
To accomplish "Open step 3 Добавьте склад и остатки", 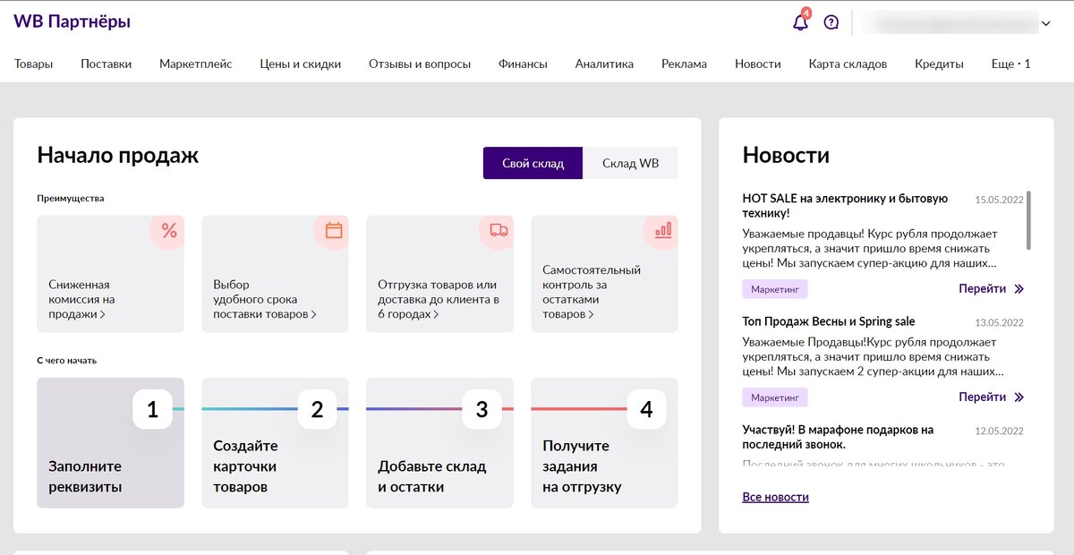I will point(440,443).
